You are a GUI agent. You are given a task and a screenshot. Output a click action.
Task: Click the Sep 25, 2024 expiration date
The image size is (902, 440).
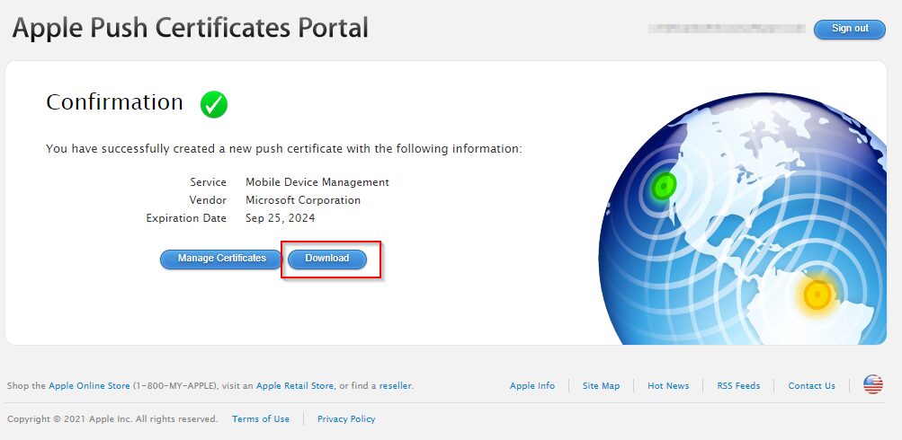coord(281,218)
